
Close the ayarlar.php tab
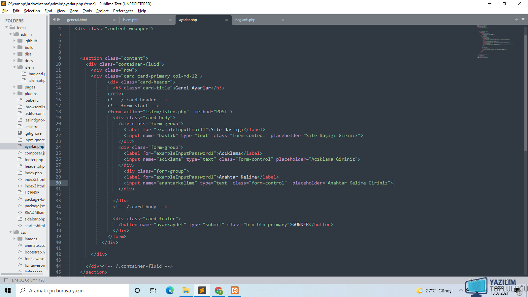pyautogui.click(x=226, y=20)
